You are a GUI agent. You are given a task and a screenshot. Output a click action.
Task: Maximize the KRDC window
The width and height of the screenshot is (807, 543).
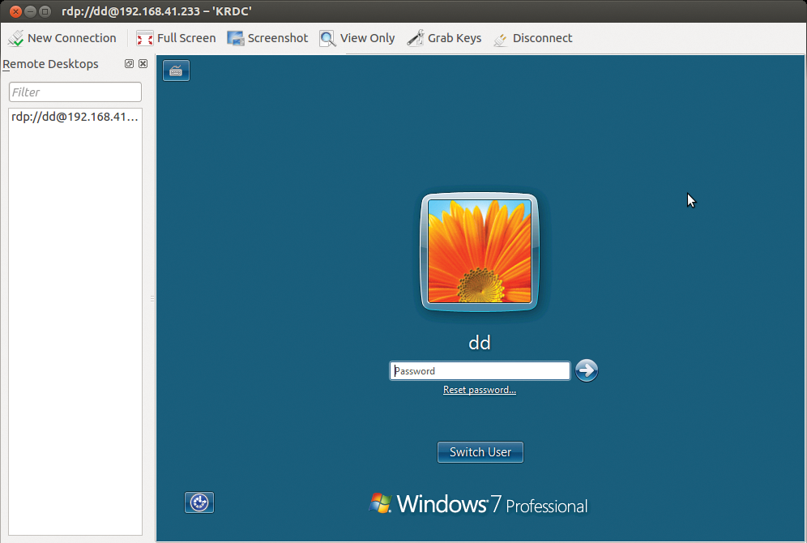[43, 11]
